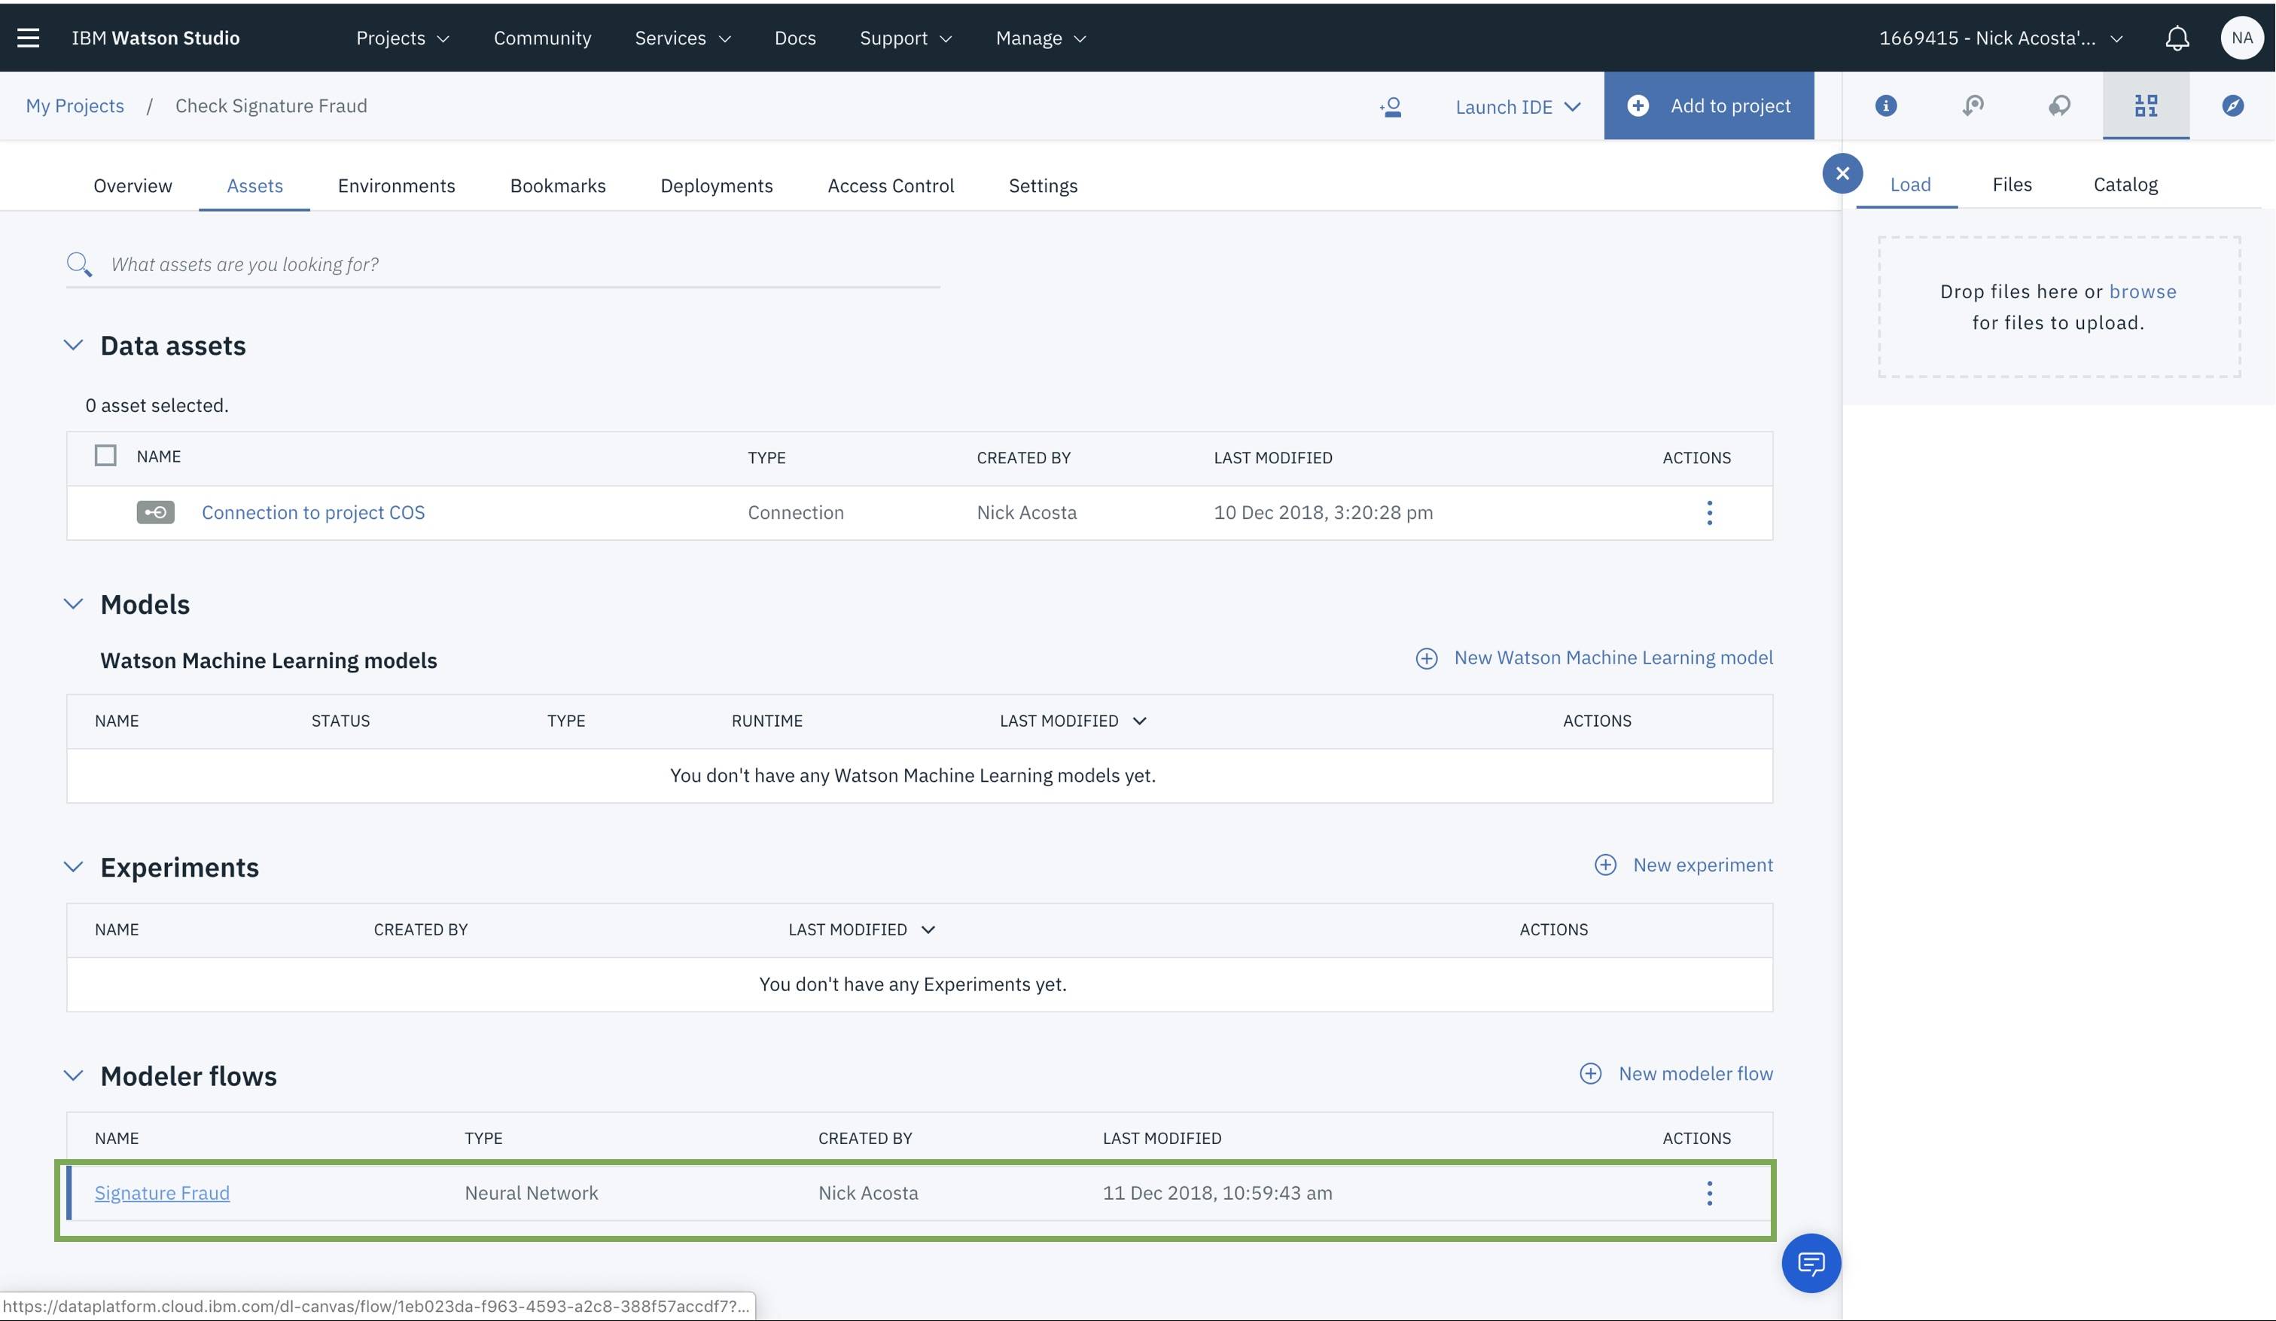Open Connection to project COS link

click(x=313, y=512)
